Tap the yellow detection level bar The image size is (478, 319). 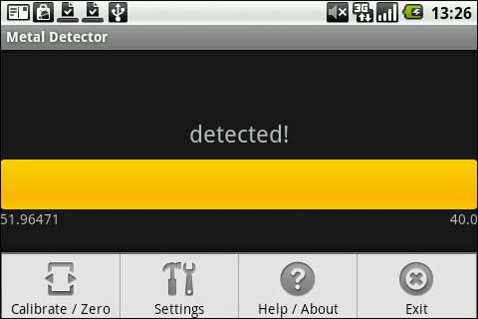coord(239,184)
